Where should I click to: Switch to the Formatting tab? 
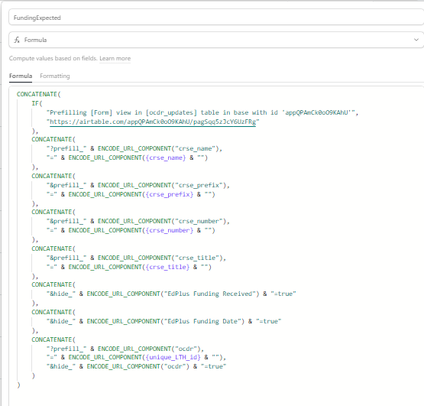pyautogui.click(x=55, y=76)
